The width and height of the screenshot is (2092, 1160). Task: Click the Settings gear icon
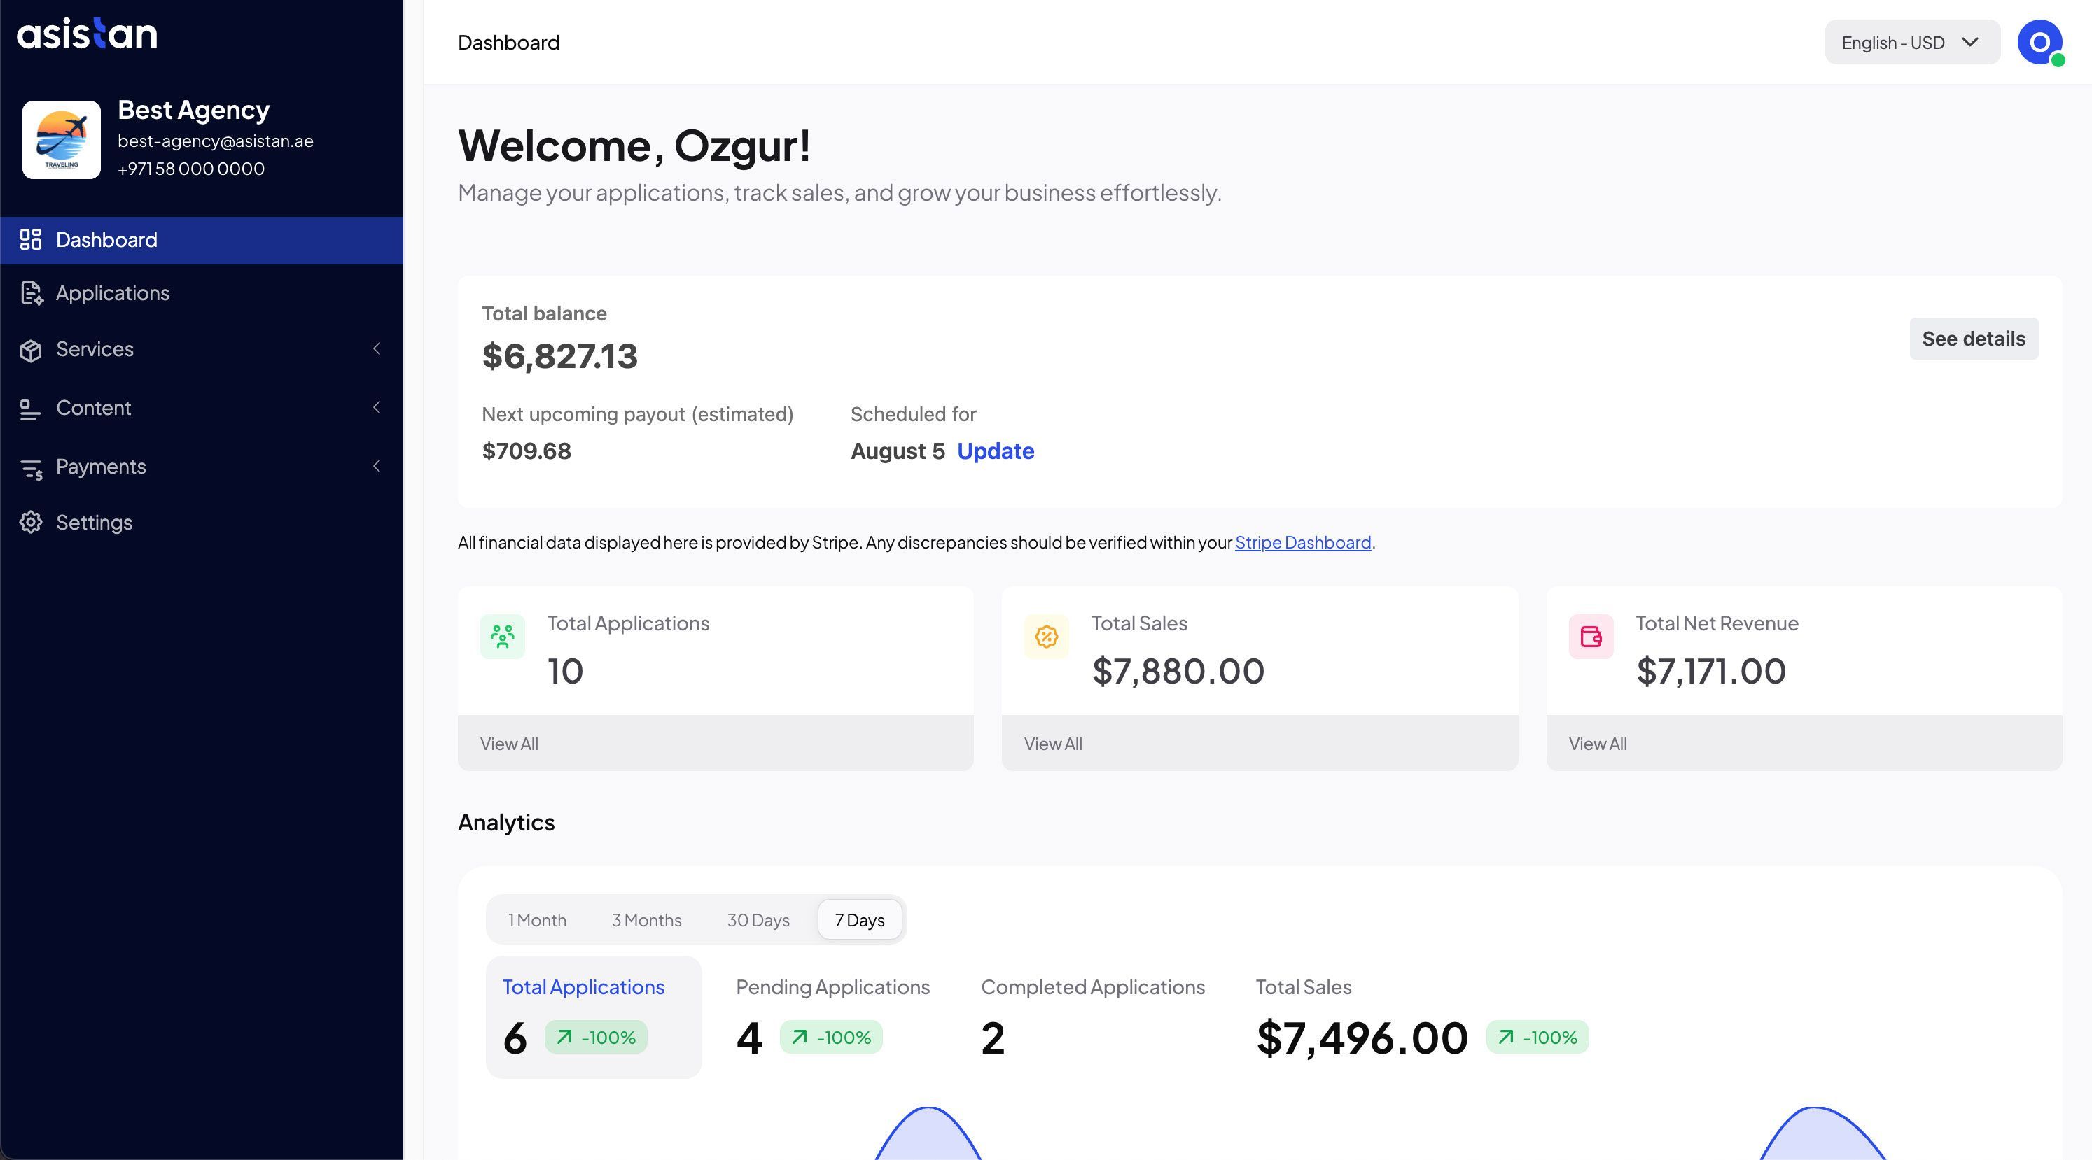(x=31, y=522)
